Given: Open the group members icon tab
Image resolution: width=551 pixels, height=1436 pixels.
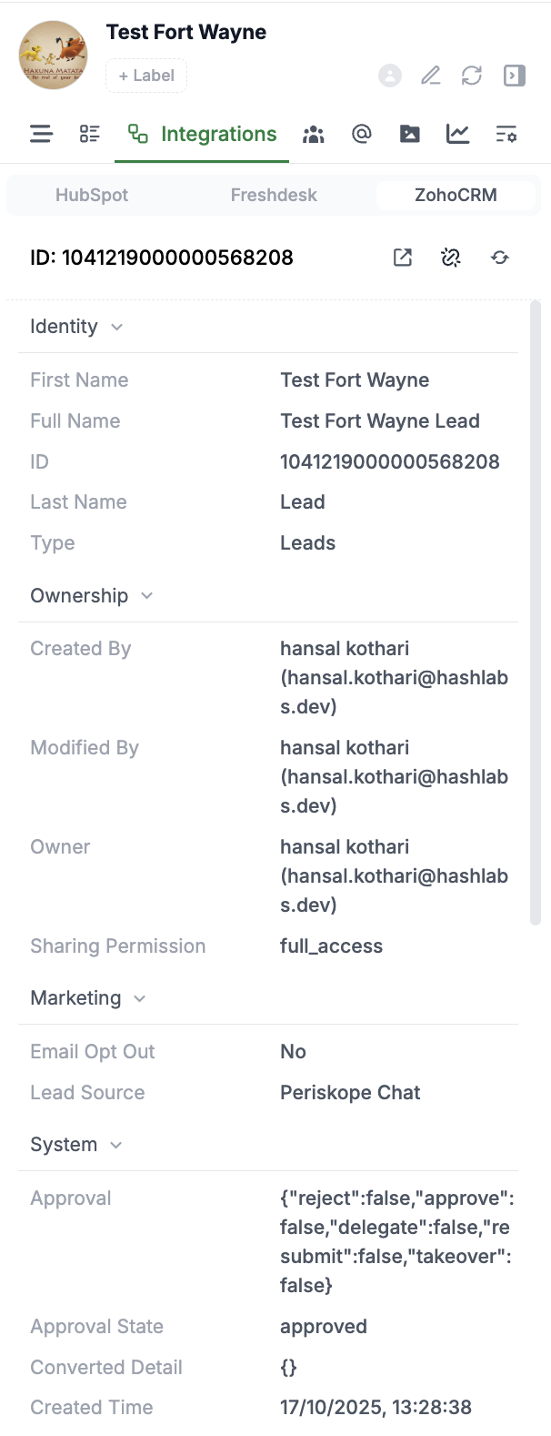Looking at the screenshot, I should 314,135.
